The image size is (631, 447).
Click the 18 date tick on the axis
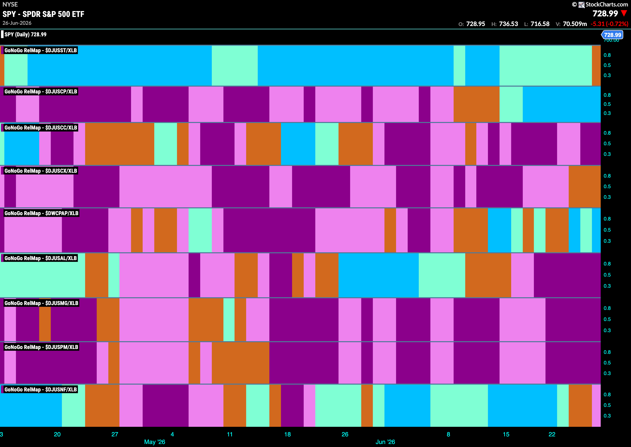pyautogui.click(x=287, y=434)
